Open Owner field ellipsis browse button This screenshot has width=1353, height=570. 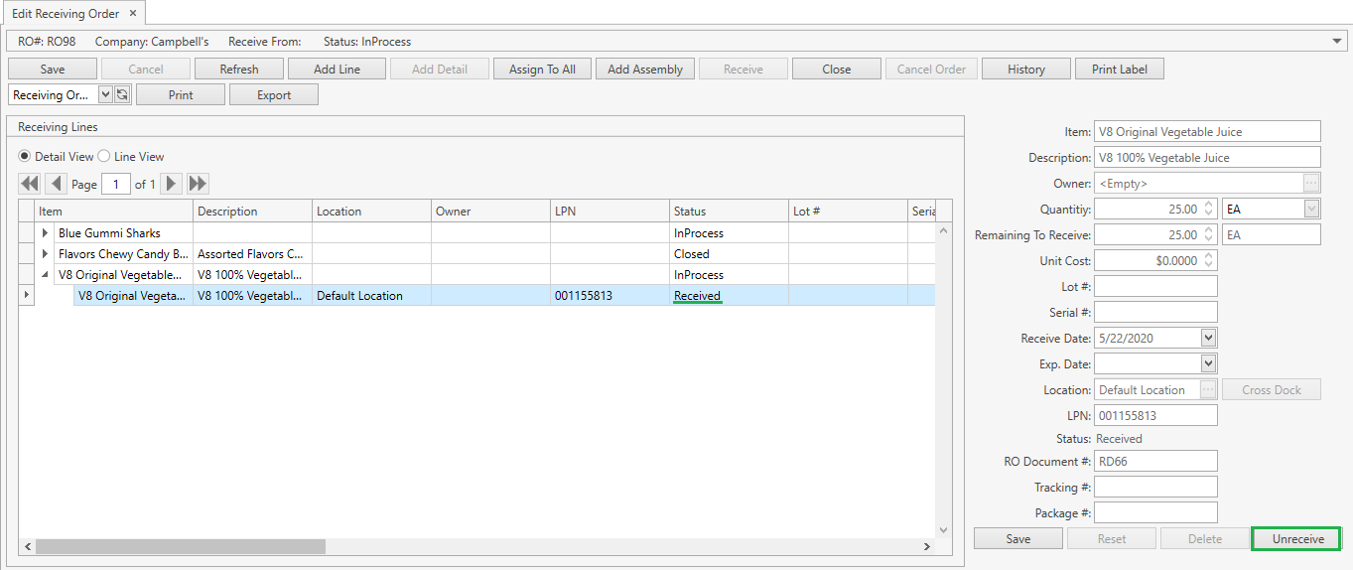[x=1311, y=184]
